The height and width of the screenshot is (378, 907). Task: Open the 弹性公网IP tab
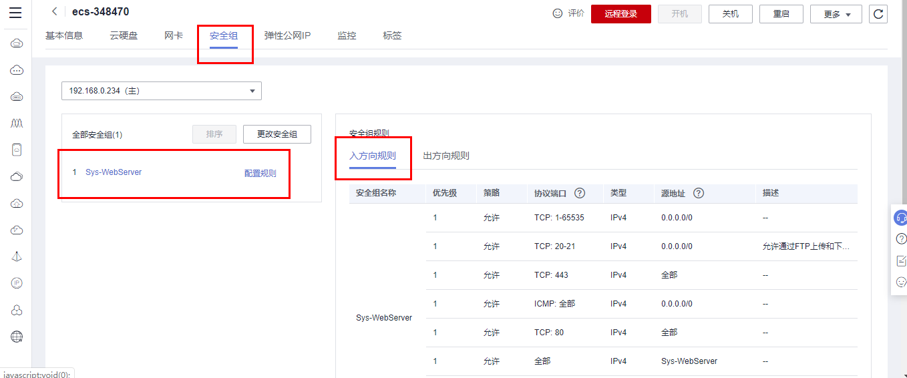point(287,35)
